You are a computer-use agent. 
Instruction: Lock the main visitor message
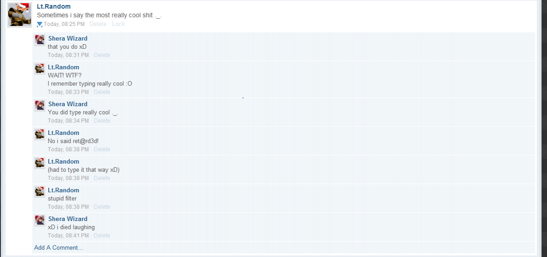pos(118,24)
